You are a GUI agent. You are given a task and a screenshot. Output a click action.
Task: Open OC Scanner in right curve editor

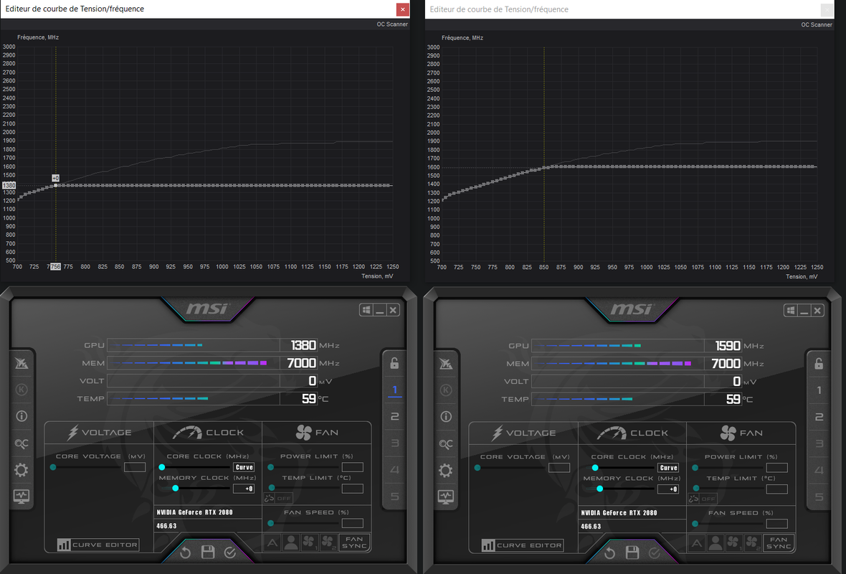click(817, 25)
